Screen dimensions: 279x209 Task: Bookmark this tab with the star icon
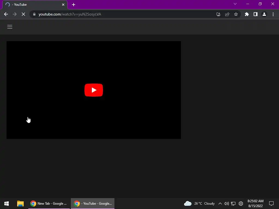(x=236, y=14)
